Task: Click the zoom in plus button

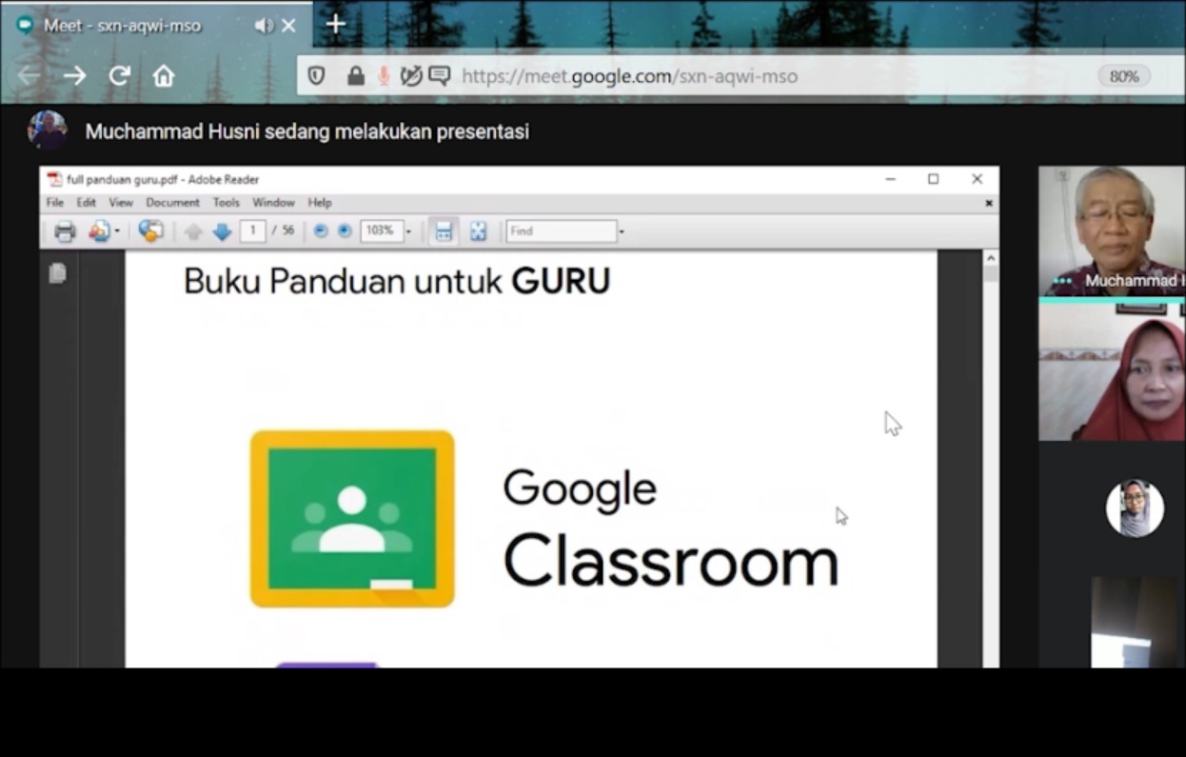Action: [345, 231]
